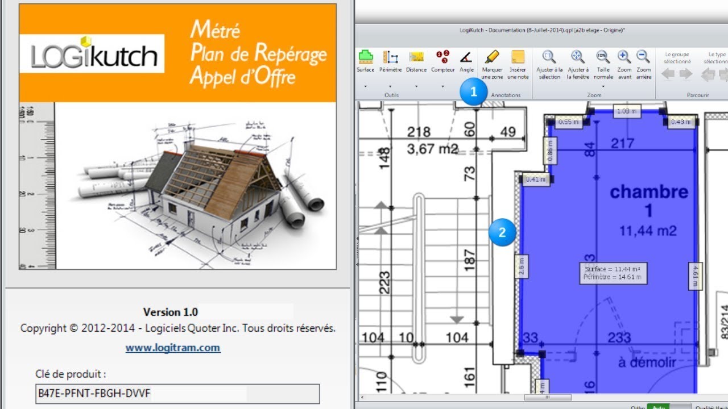Image resolution: width=728 pixels, height=409 pixels.
Task: Click the LOGIkutch logo
Action: click(x=92, y=54)
